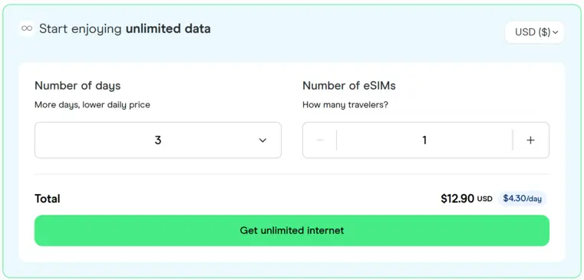This screenshot has height=280, width=584.
Task: Click the Start enjoying unlimited data heading
Action: point(125,28)
